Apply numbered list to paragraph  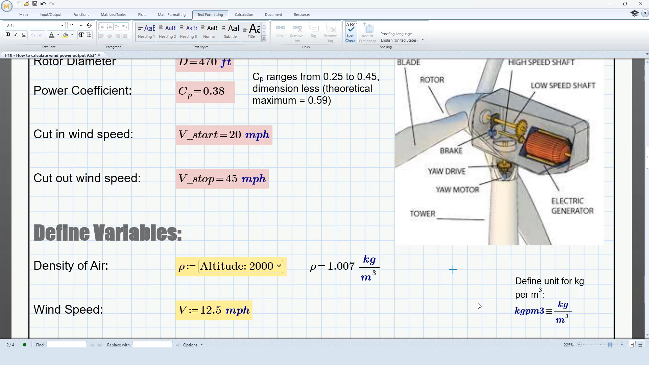pos(110,26)
